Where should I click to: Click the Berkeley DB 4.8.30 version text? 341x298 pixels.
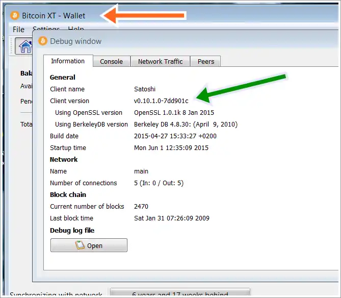click(186, 125)
